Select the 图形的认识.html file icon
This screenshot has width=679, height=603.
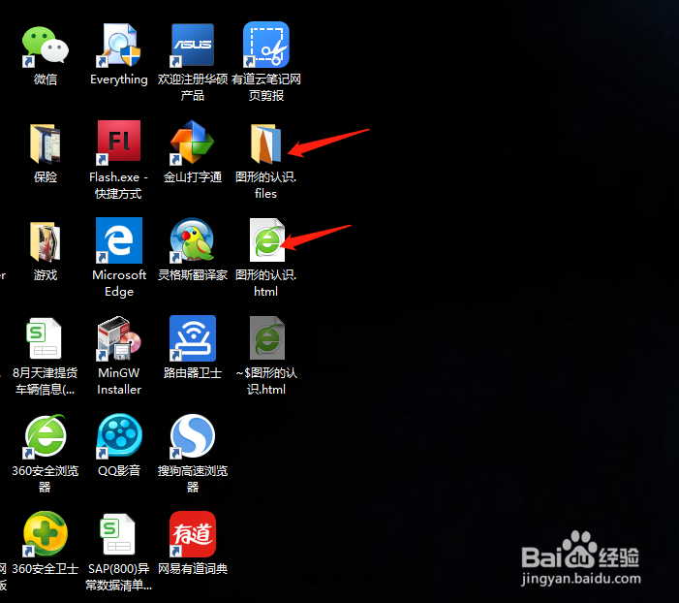coord(267,240)
